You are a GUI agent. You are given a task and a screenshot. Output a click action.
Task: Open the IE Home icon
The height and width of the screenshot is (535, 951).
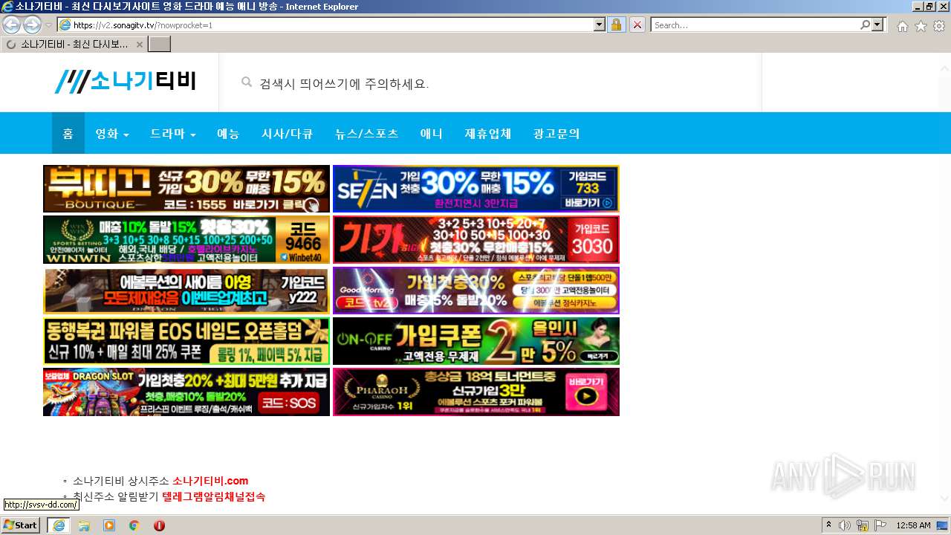point(902,26)
